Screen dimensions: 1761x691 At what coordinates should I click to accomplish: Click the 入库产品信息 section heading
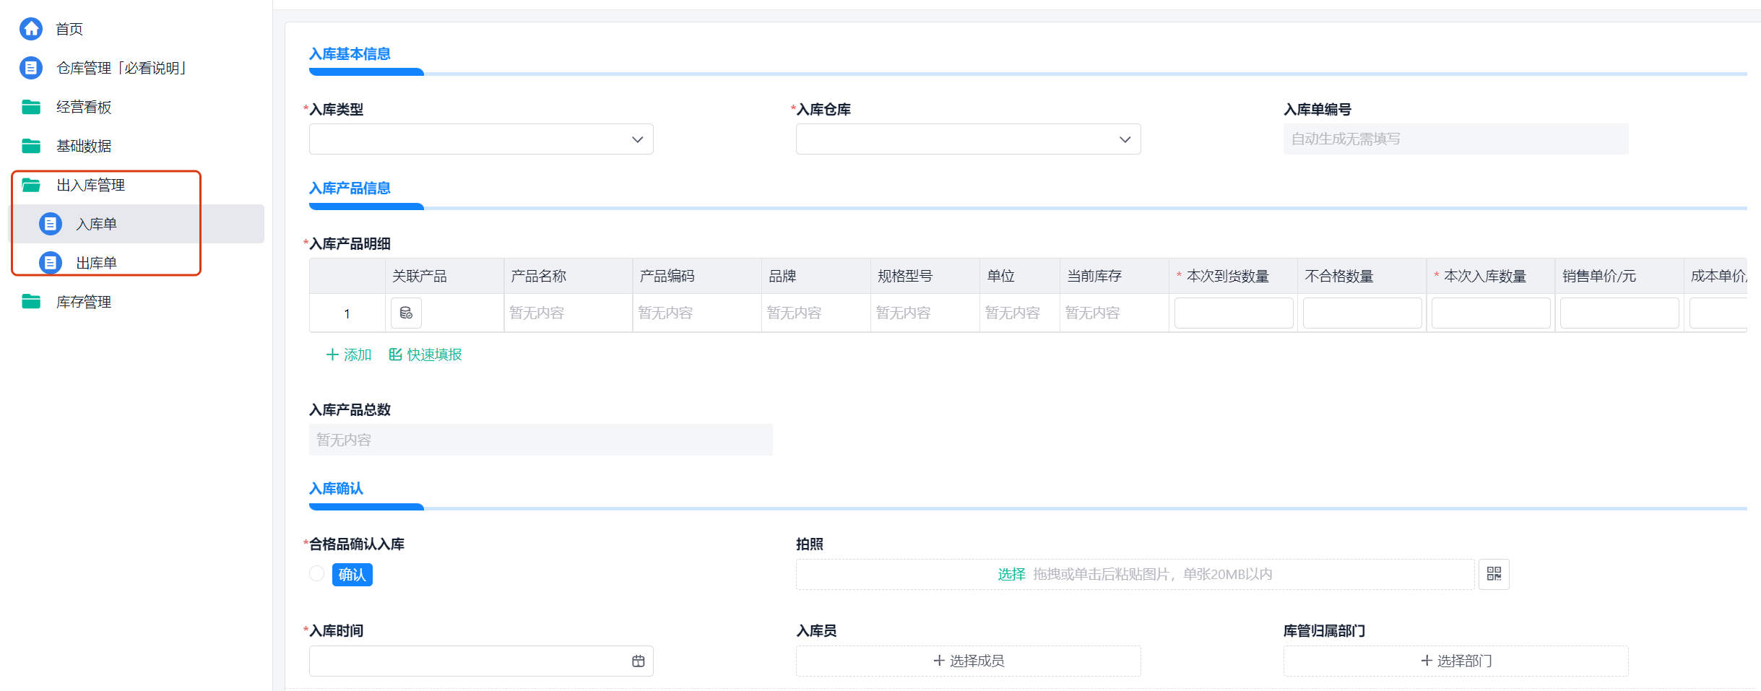click(350, 188)
